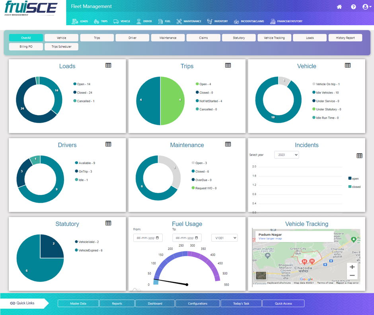Open Configurations quick link
374x315 pixels.
[x=197, y=303]
